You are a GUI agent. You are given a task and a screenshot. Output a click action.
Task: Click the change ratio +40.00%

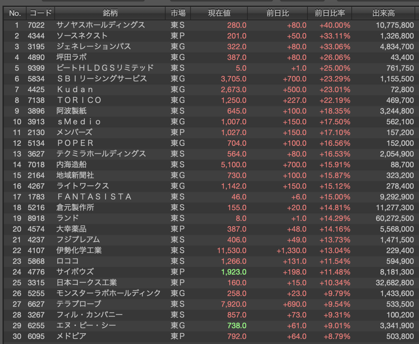(335, 25)
